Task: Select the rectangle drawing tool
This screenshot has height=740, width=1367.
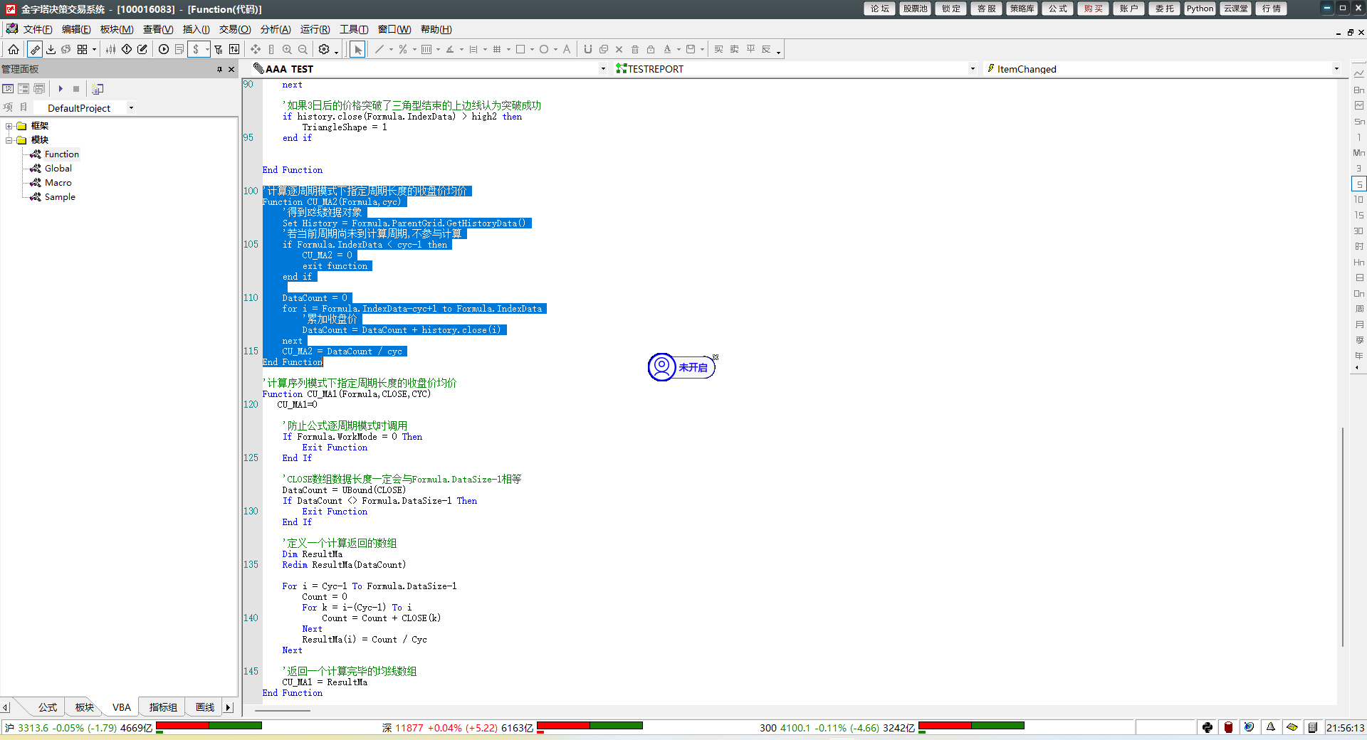Action: coord(520,49)
